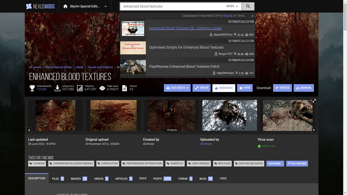Go to previous gallery images

click(29, 130)
